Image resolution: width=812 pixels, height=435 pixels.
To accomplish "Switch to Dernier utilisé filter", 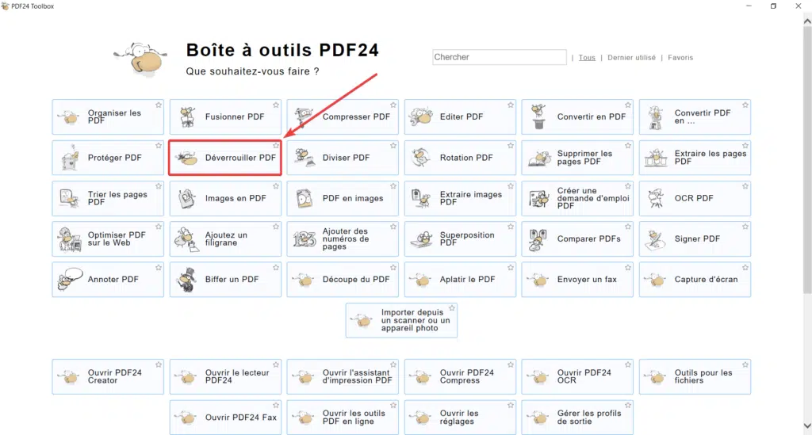I will click(631, 57).
